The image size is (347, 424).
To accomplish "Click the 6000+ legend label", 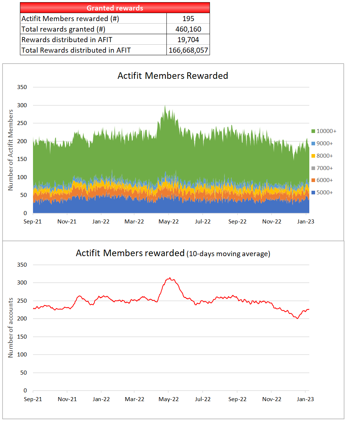I will coord(325,180).
